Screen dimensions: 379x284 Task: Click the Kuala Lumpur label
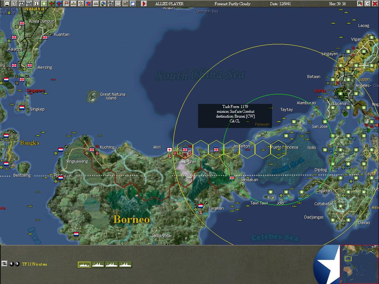click(x=41, y=21)
